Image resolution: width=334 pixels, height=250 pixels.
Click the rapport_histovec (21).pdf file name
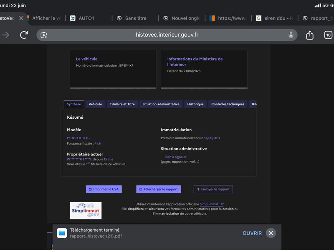tap(96, 236)
